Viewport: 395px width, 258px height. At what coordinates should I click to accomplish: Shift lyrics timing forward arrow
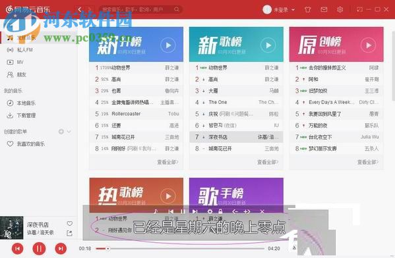(x=247, y=212)
